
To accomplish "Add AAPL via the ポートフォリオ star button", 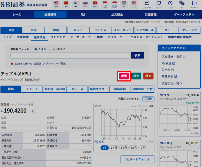I will 137,159.
